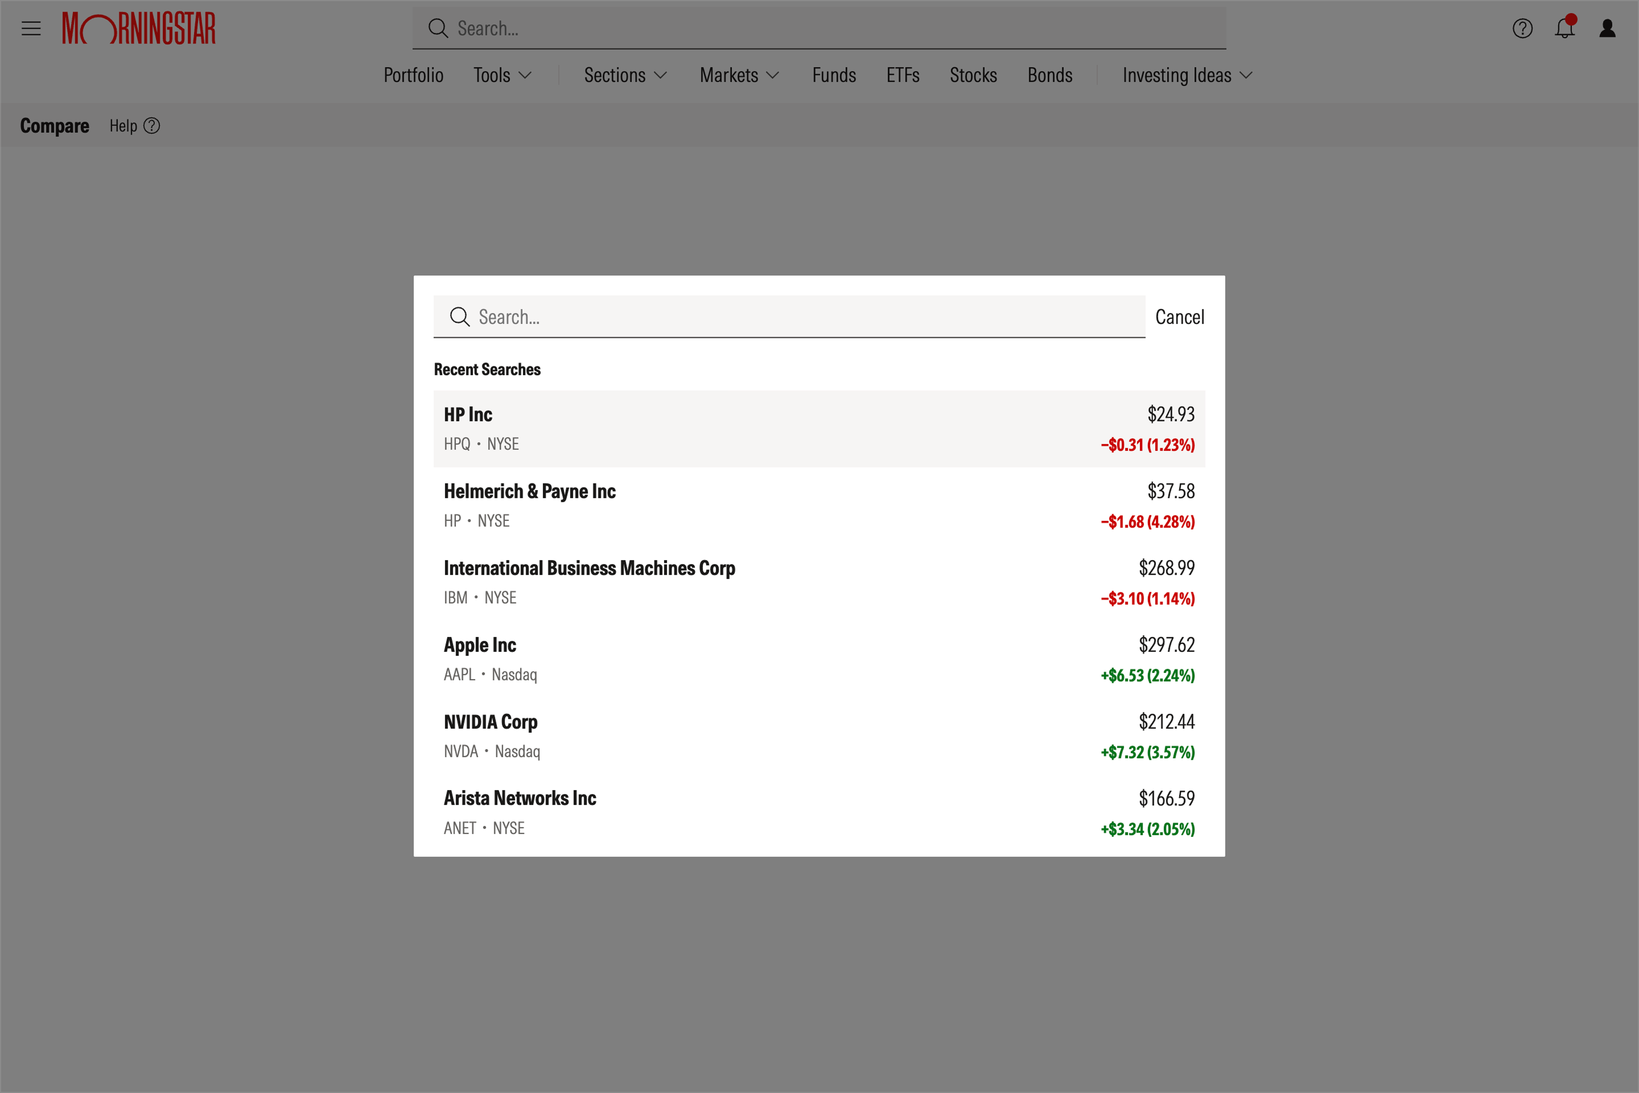Screen dimensions: 1639x1093
Task: Open the ETFs nav item
Action: click(903, 75)
